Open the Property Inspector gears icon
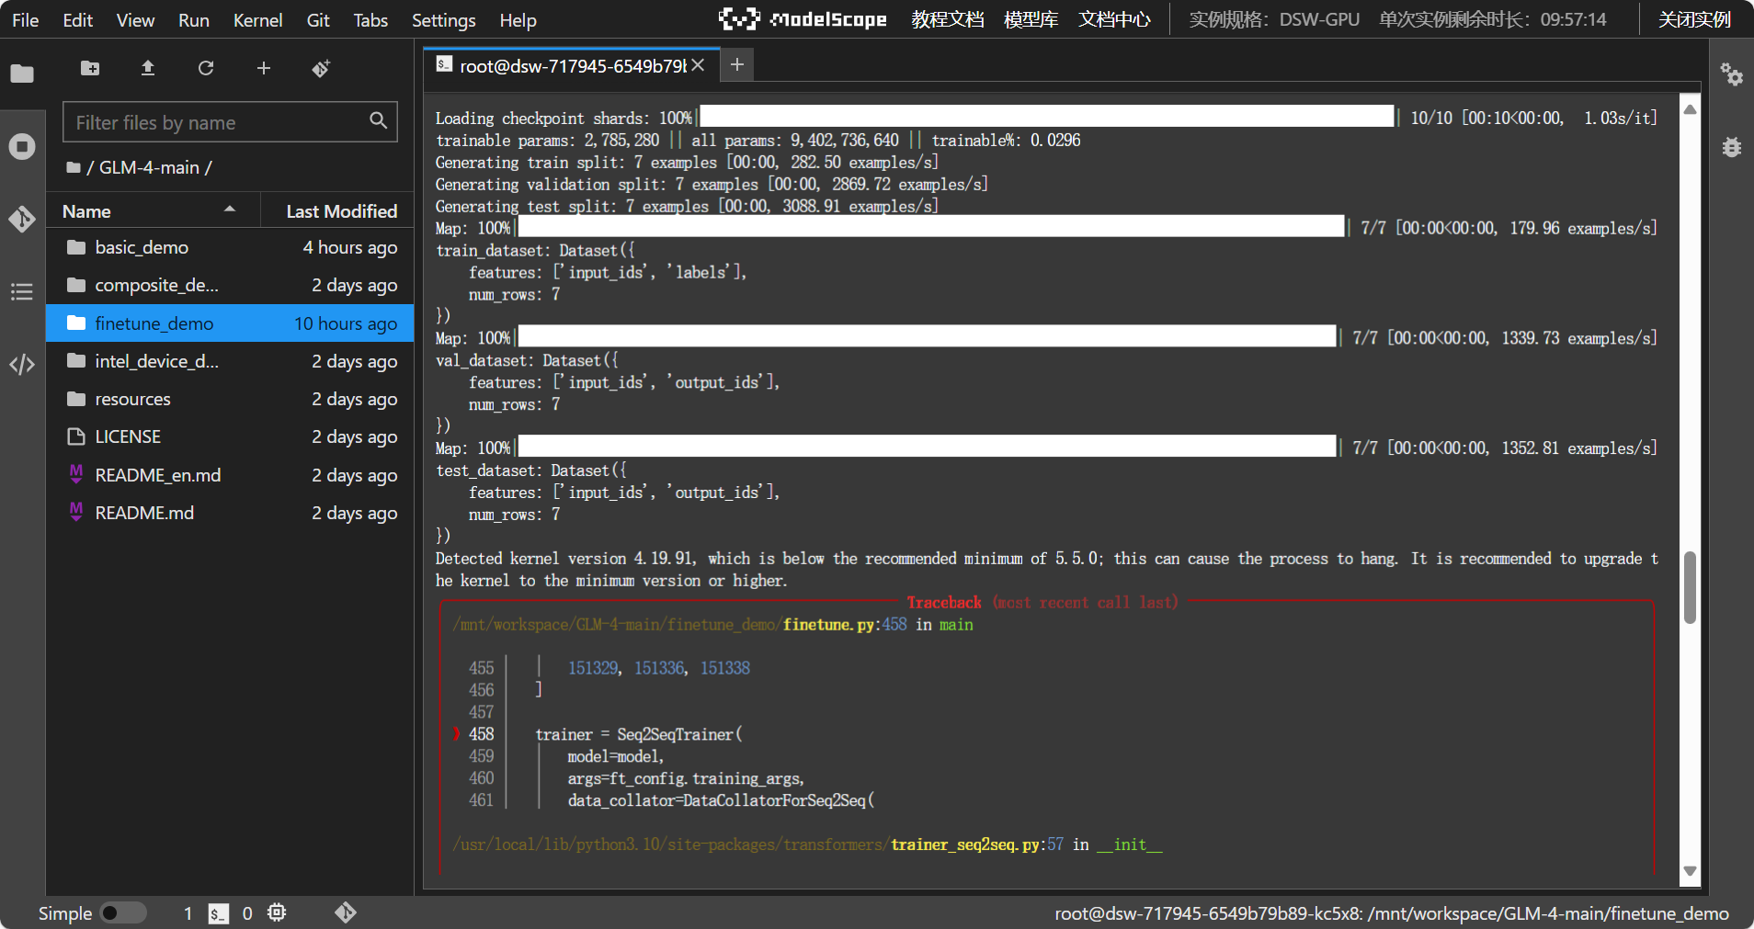1754x929 pixels. click(x=1731, y=74)
